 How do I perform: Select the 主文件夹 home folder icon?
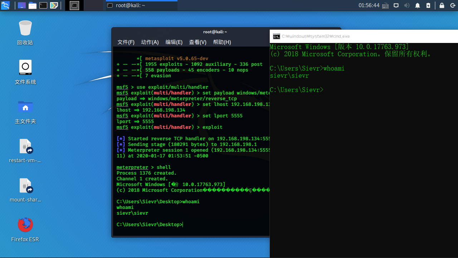(25, 111)
